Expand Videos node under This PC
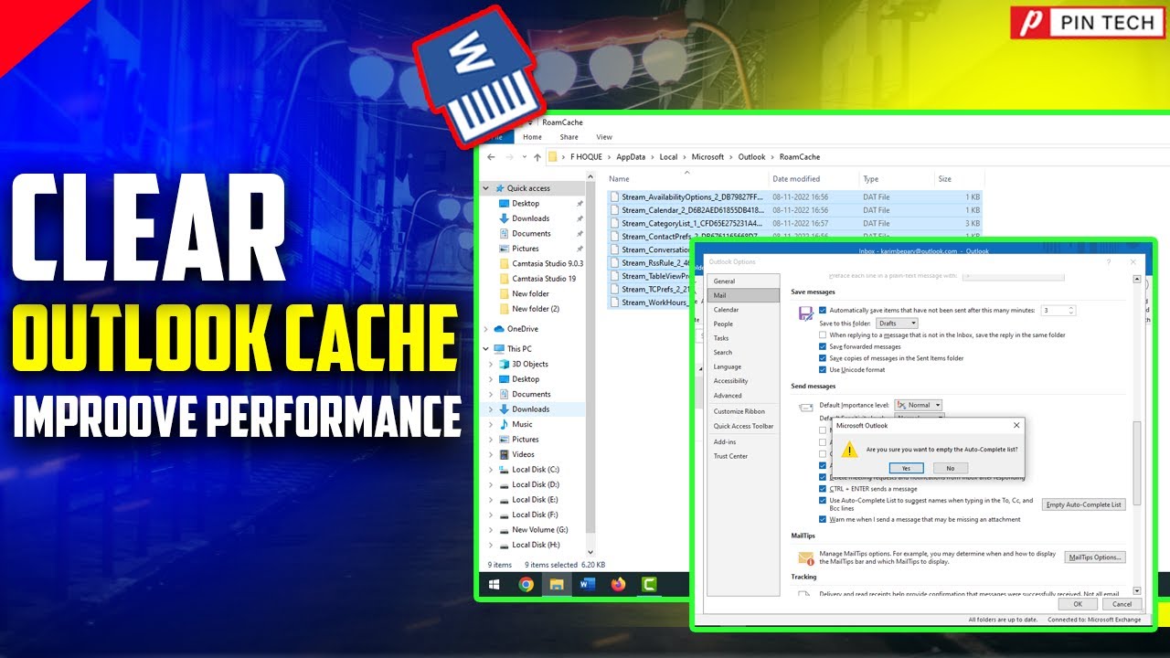Screen dimensions: 1170x658 coord(492,454)
